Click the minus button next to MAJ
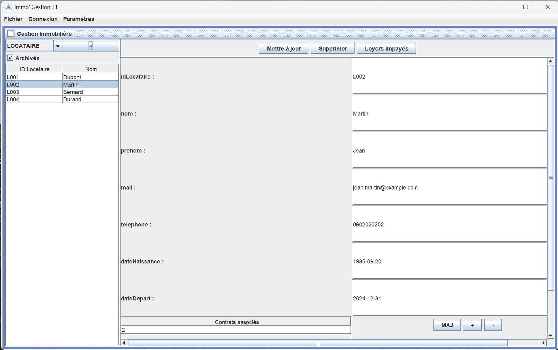 click(x=493, y=325)
